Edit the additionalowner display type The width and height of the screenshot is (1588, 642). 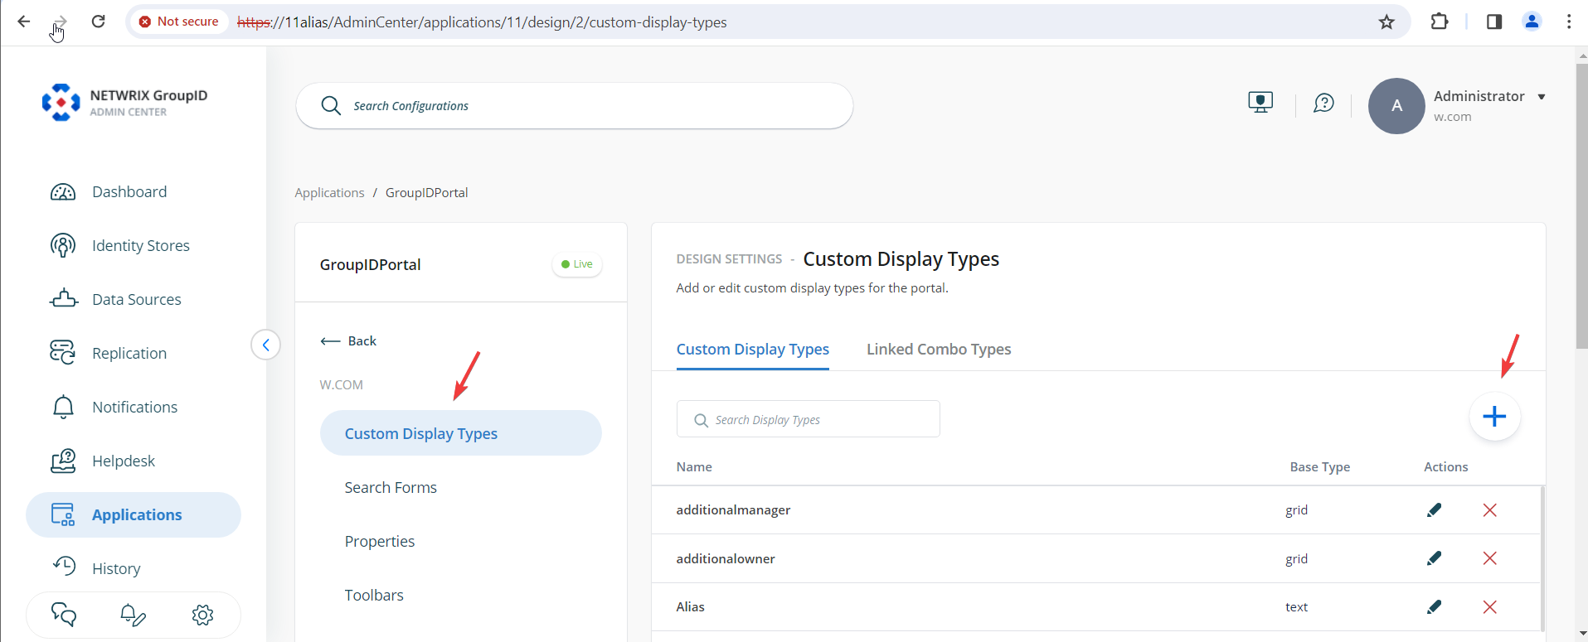tap(1434, 558)
